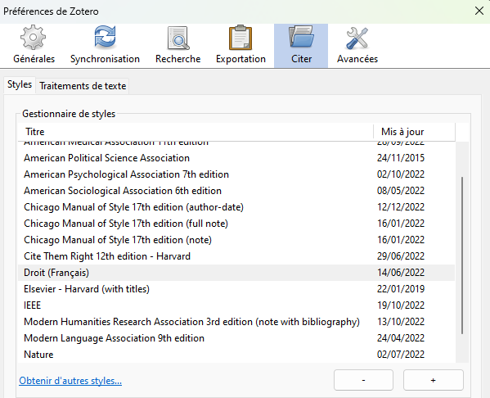490x398 pixels.
Task: Select the Citer preferences pane
Action: coord(301,45)
